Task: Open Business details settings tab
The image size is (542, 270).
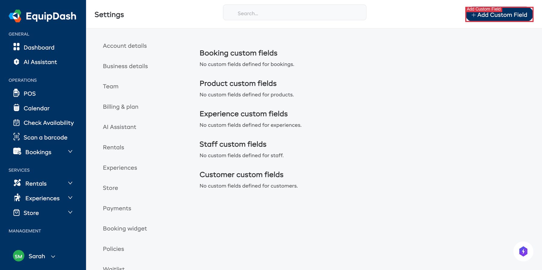Action: pyautogui.click(x=126, y=66)
